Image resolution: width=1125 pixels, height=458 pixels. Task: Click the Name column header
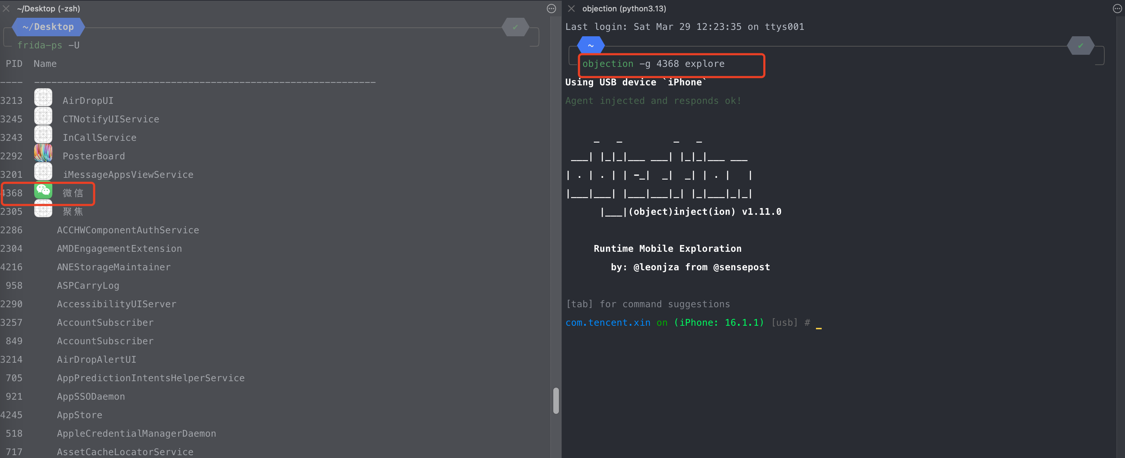coord(45,64)
